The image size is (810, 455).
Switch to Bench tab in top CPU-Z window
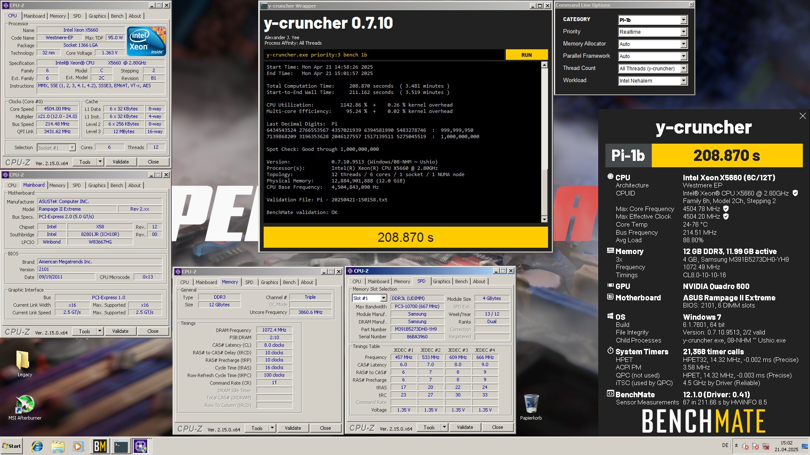117,16
